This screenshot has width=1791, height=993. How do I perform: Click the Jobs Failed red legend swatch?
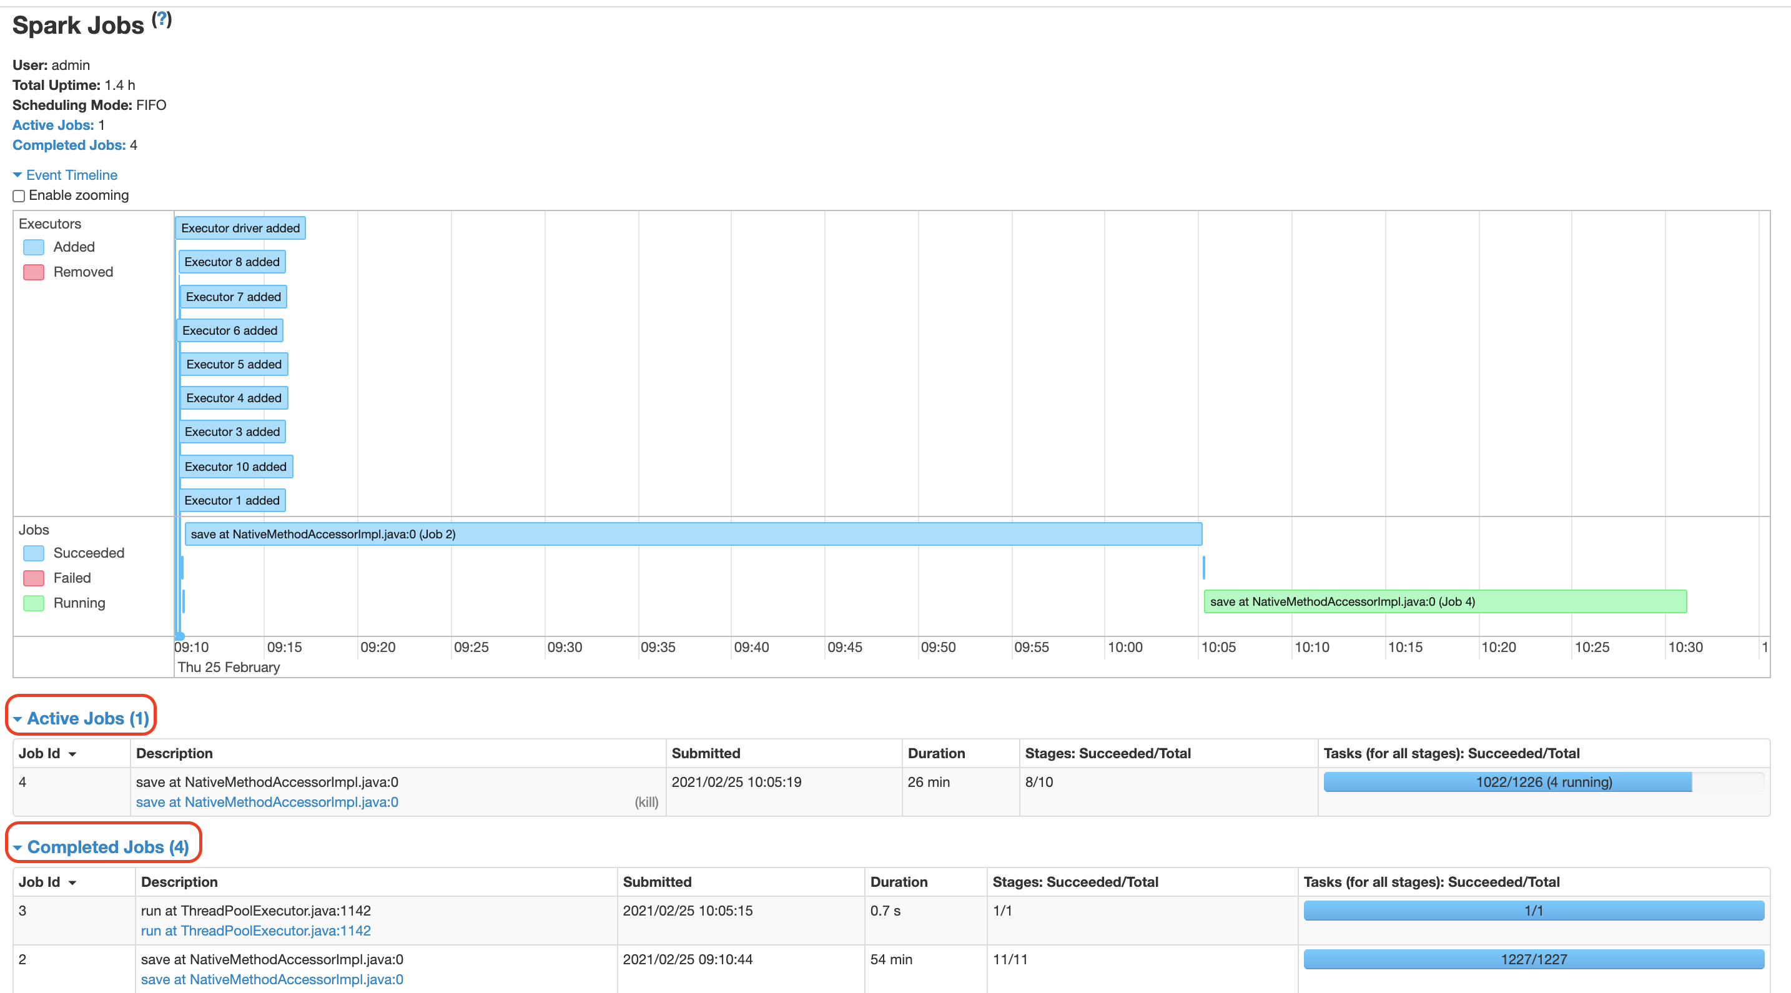click(34, 578)
